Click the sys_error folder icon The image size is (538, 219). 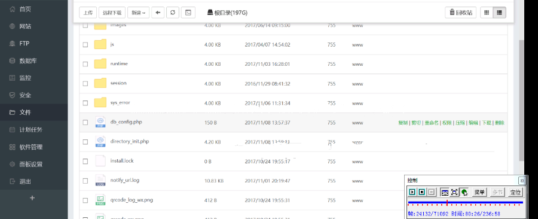click(100, 102)
